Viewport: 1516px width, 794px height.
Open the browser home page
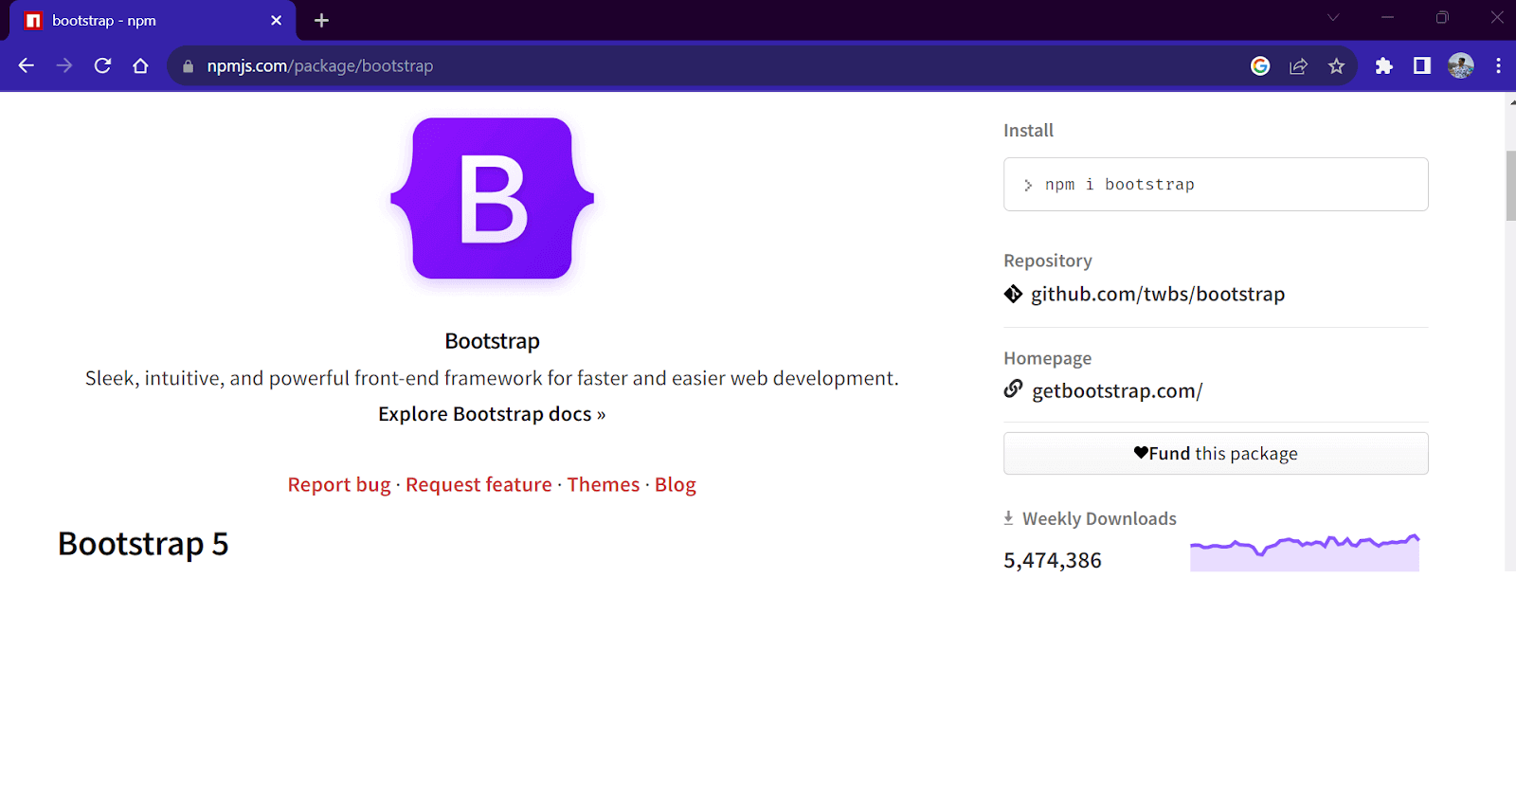pos(140,65)
